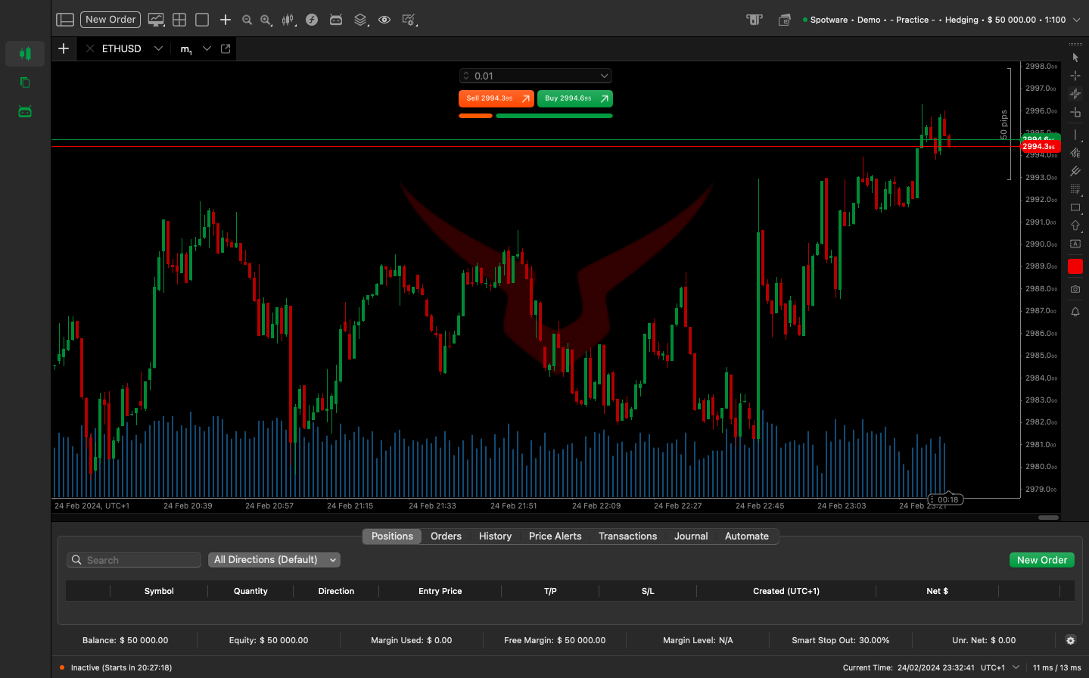1089x678 pixels.
Task: Select the Fibonacci fan tool
Action: (x=1075, y=153)
